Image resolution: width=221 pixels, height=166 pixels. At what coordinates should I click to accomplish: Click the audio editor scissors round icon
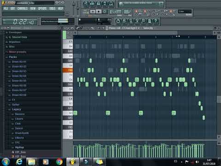click(137, 21)
